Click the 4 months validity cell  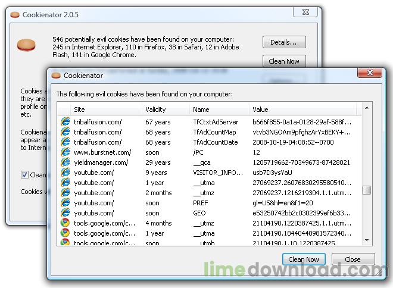tap(158, 223)
